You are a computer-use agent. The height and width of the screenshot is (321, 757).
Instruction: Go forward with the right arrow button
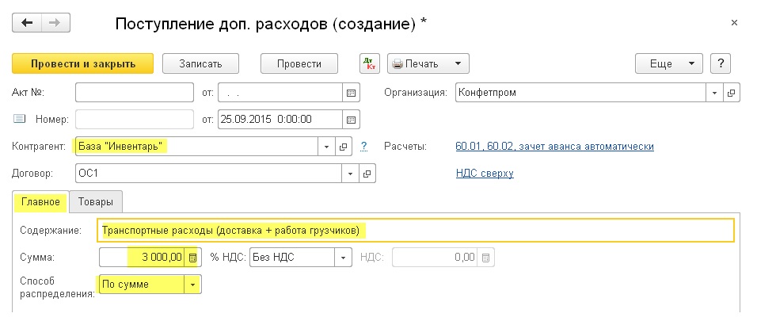click(55, 23)
